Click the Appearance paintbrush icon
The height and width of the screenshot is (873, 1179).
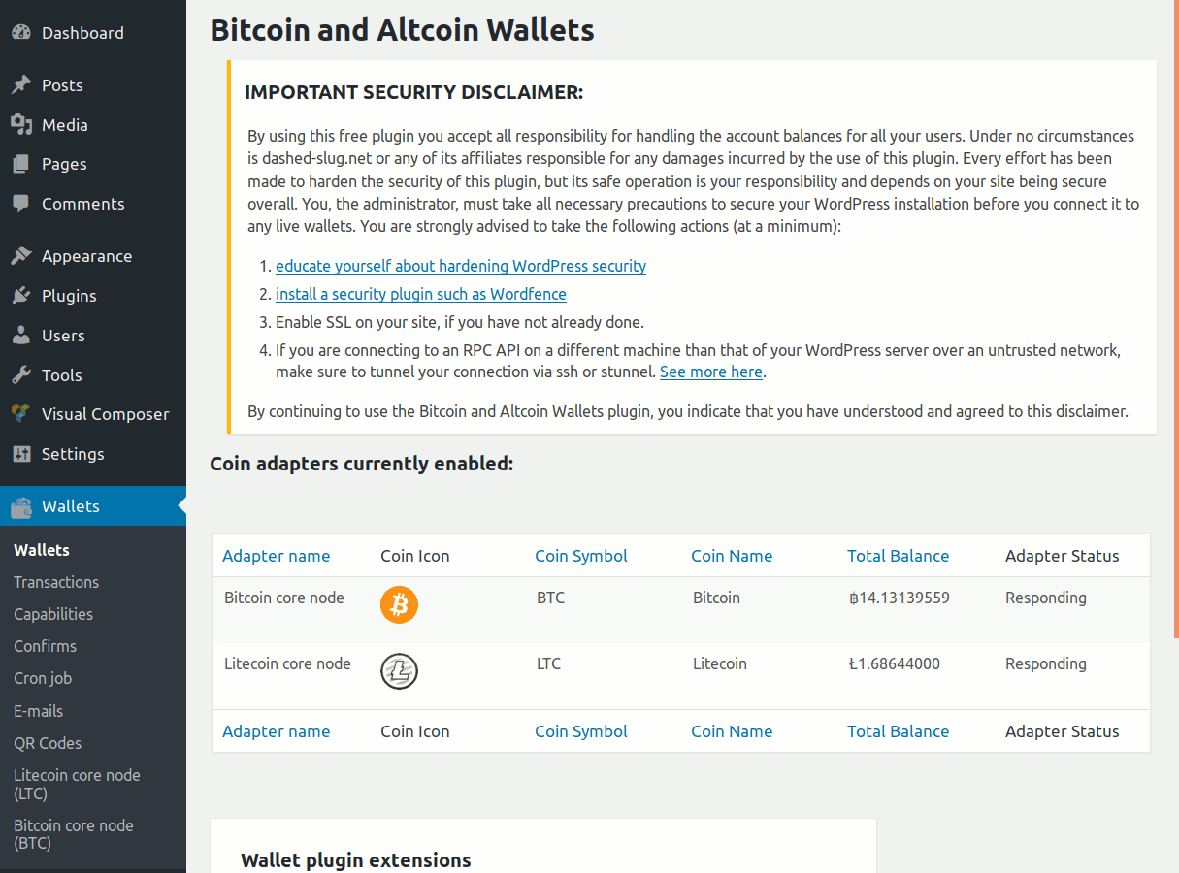pos(21,256)
